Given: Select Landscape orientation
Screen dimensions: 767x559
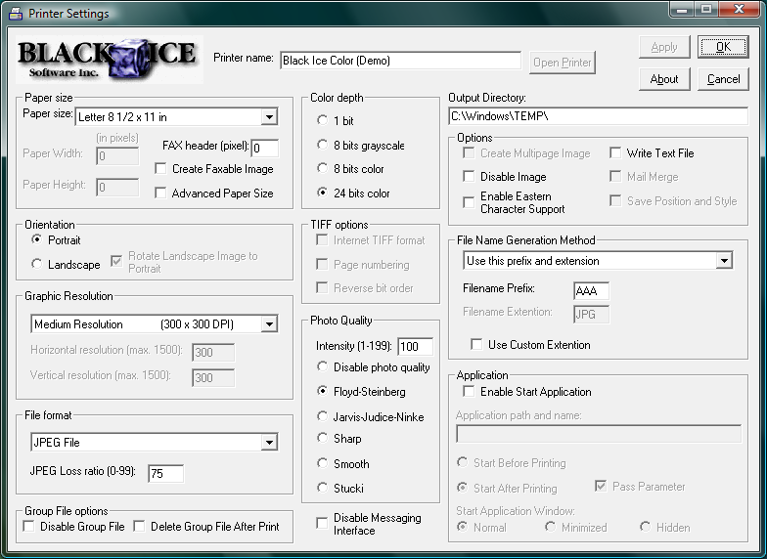Looking at the screenshot, I should coord(37,264).
